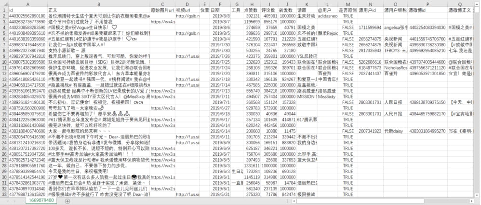
Task: Click the vertical scrollbar up arrow
Action: point(478,4)
